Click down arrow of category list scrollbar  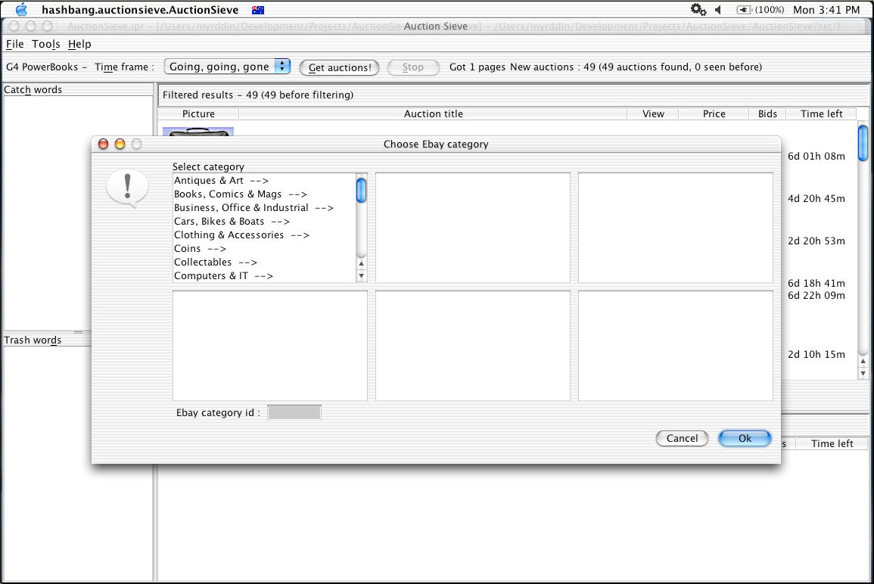(x=362, y=276)
